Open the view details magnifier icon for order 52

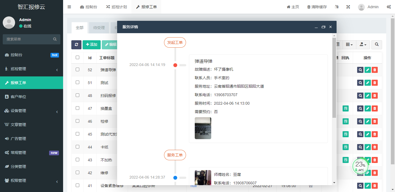coord(360,70)
